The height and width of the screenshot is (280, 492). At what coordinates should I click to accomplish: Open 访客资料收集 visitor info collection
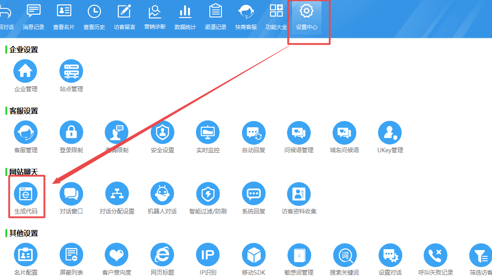[x=299, y=194]
